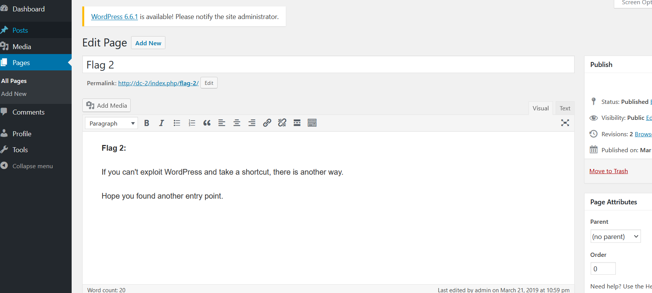Image resolution: width=652 pixels, height=293 pixels.
Task: Click the insert/edit link icon
Action: point(267,123)
